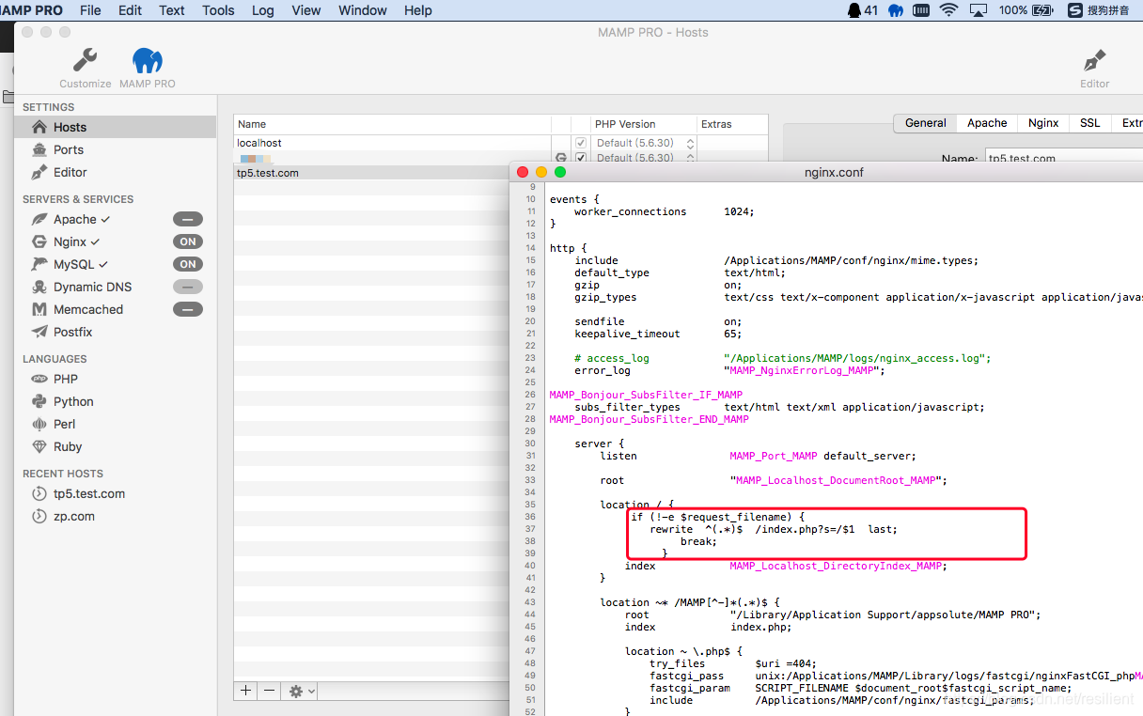Add a new host with plus button
The width and height of the screenshot is (1143, 716).
pos(245,691)
